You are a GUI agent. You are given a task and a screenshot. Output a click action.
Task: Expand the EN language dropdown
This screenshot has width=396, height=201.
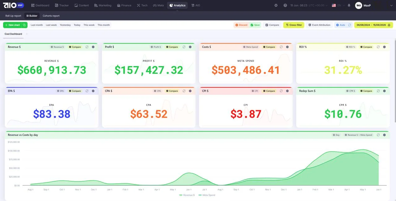click(338, 5)
